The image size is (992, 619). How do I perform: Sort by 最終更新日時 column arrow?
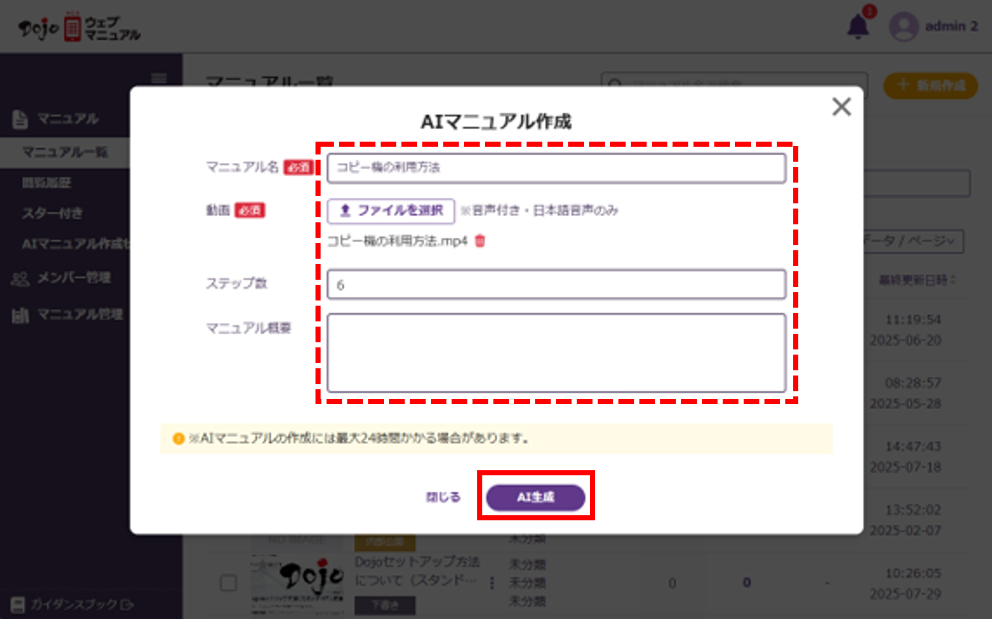pos(953,280)
